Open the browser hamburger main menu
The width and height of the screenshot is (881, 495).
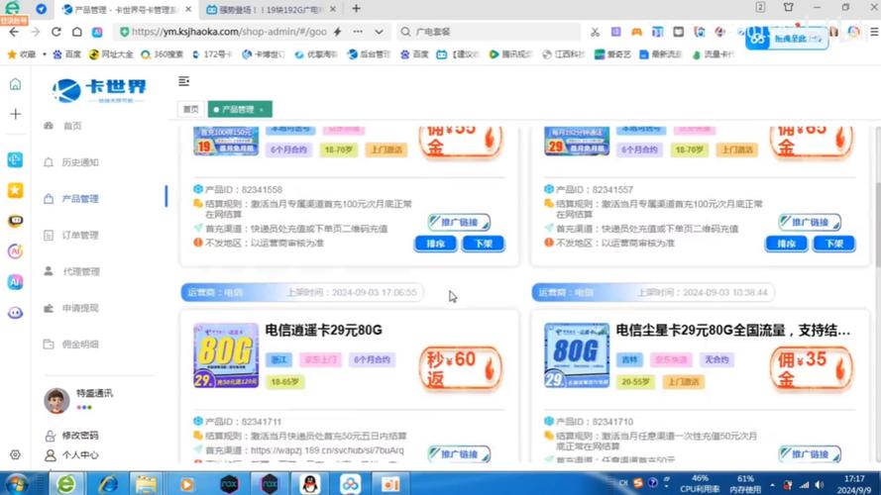(874, 32)
